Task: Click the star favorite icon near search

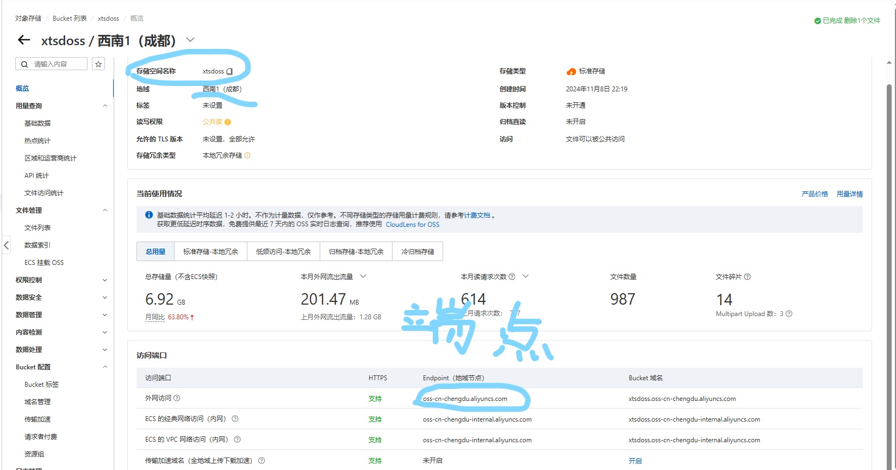Action: tap(98, 64)
